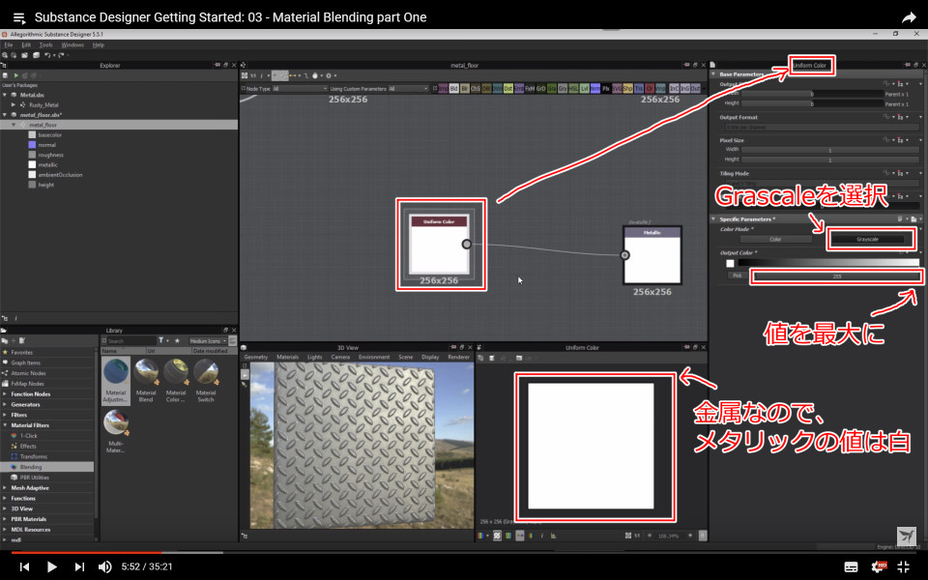Select the metallic output in Explorer
928x580 pixels.
(x=47, y=165)
